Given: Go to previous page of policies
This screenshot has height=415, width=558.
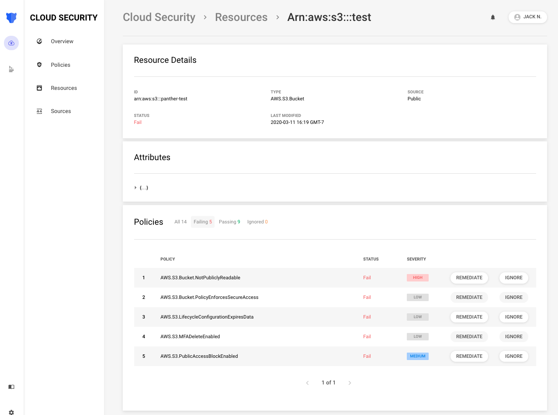Looking at the screenshot, I should [x=307, y=383].
